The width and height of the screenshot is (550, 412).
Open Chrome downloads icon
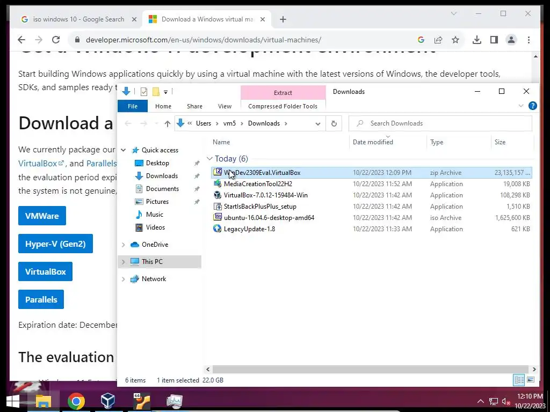(x=477, y=40)
